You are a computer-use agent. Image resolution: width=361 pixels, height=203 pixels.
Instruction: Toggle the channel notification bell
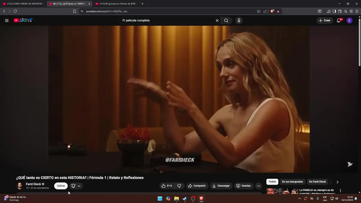pos(73,186)
